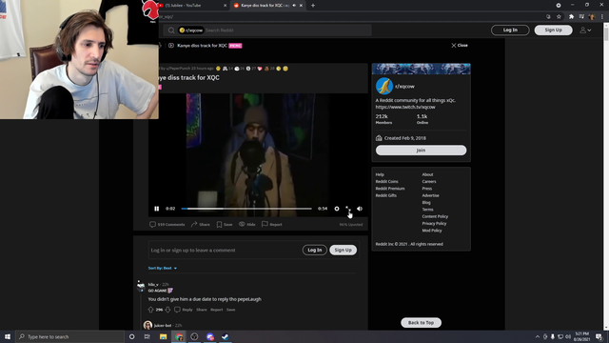Focus the taskbar search box
Screen dimensions: 609x343
pos(69,336)
